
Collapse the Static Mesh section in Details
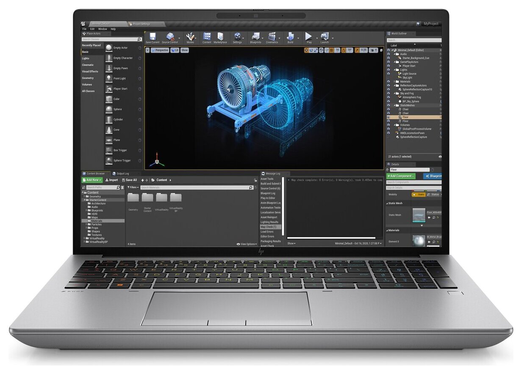387,203
